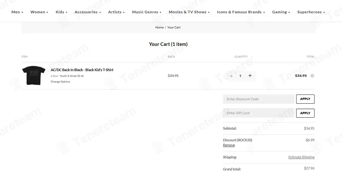Select Your Cart breadcrumb
Screen dimensions: 342x172
pyautogui.click(x=174, y=28)
